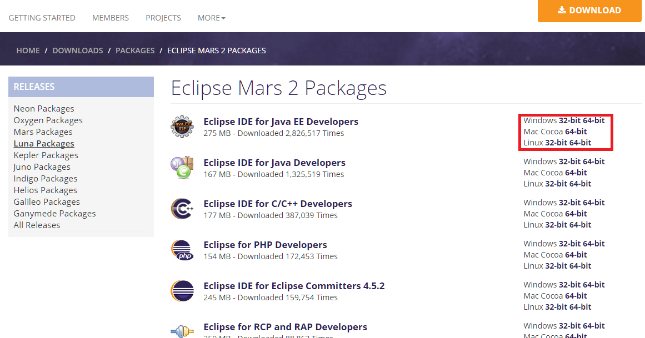Click the RCP and RAP Developers icon
Image resolution: width=645 pixels, height=338 pixels.
click(182, 331)
